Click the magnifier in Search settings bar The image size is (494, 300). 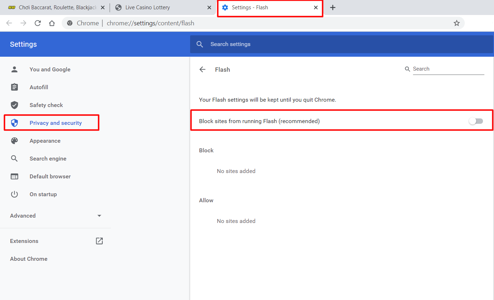tap(200, 44)
